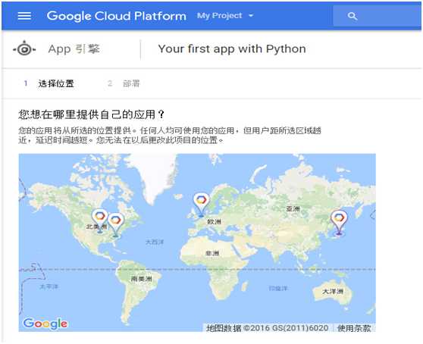
Task: Open the My Project dropdown
Action: click(x=225, y=16)
